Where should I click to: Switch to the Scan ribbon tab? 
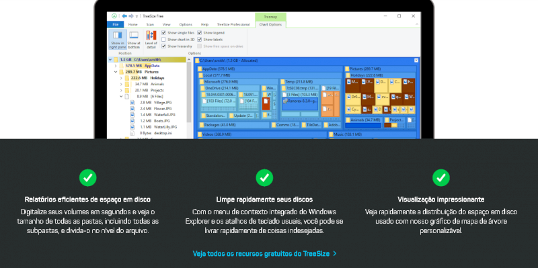coord(150,25)
